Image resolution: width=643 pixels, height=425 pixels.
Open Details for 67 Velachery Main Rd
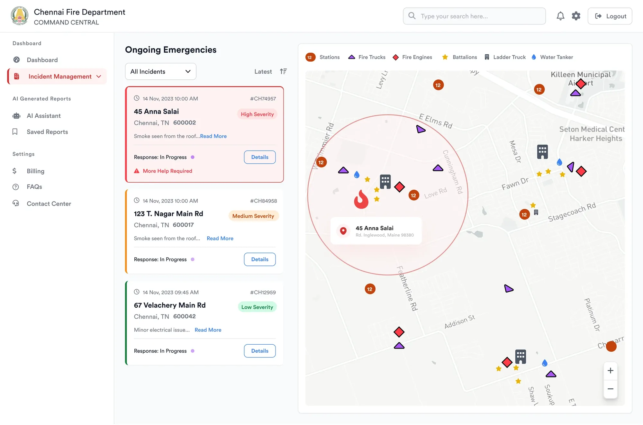[x=259, y=351]
